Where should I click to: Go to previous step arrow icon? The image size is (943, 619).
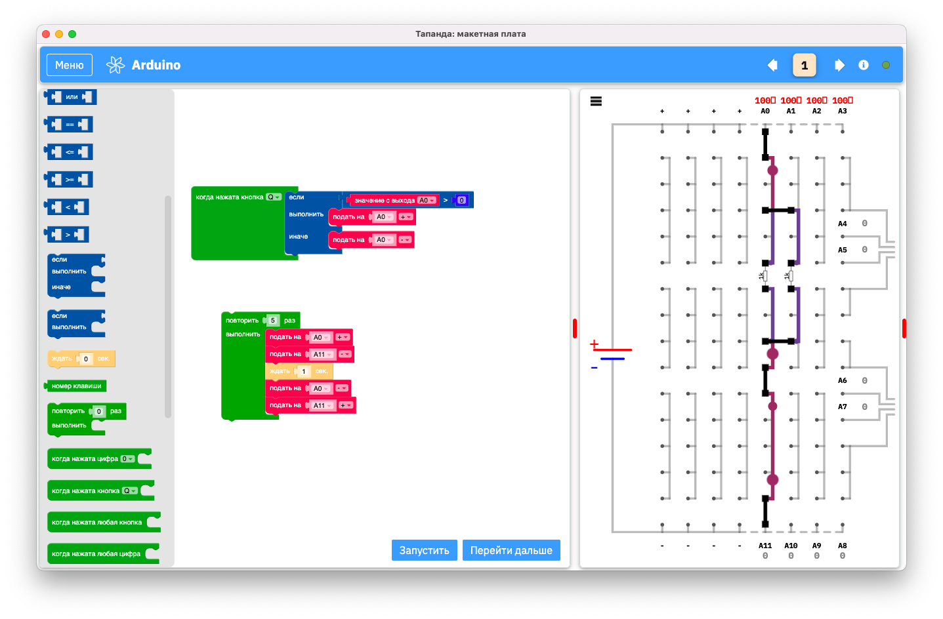(x=772, y=65)
